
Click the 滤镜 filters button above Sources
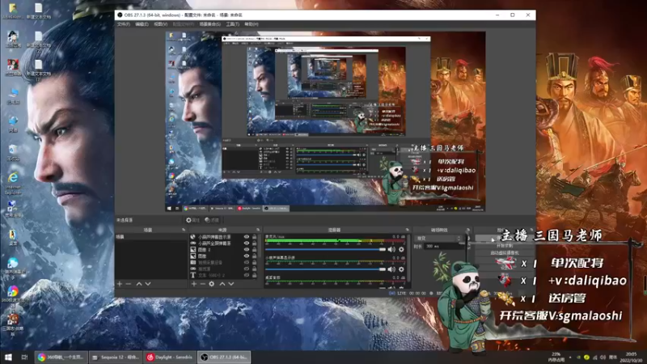(212, 220)
